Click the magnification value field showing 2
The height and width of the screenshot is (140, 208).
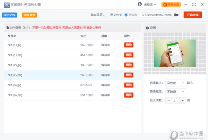pyautogui.click(x=176, y=100)
